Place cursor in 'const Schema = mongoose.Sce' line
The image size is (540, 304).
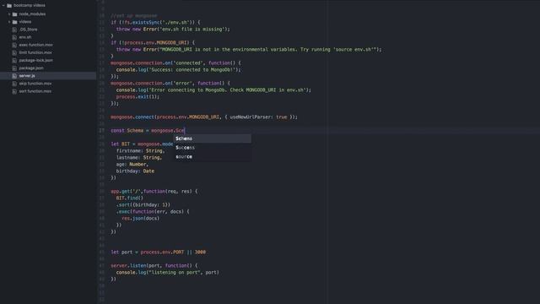(148, 131)
